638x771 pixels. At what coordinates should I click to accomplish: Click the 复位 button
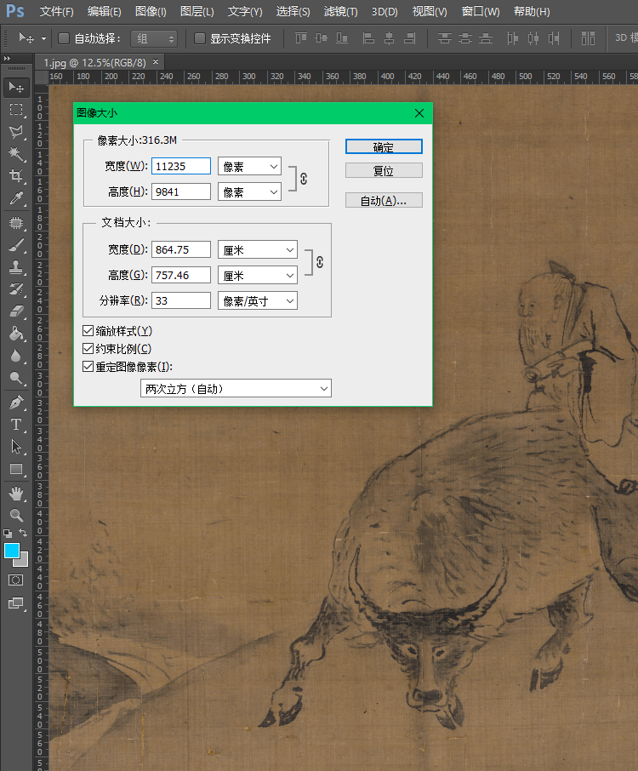coord(384,170)
